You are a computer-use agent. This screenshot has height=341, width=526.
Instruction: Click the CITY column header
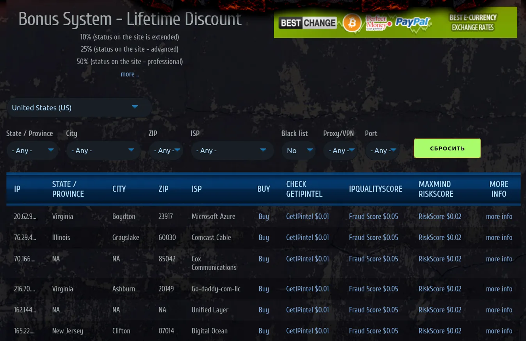(119, 189)
